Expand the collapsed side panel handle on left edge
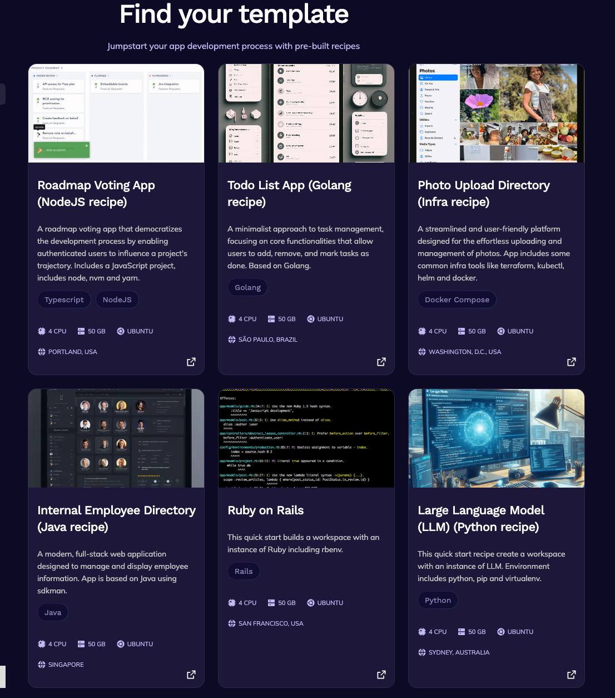 [x=3, y=94]
